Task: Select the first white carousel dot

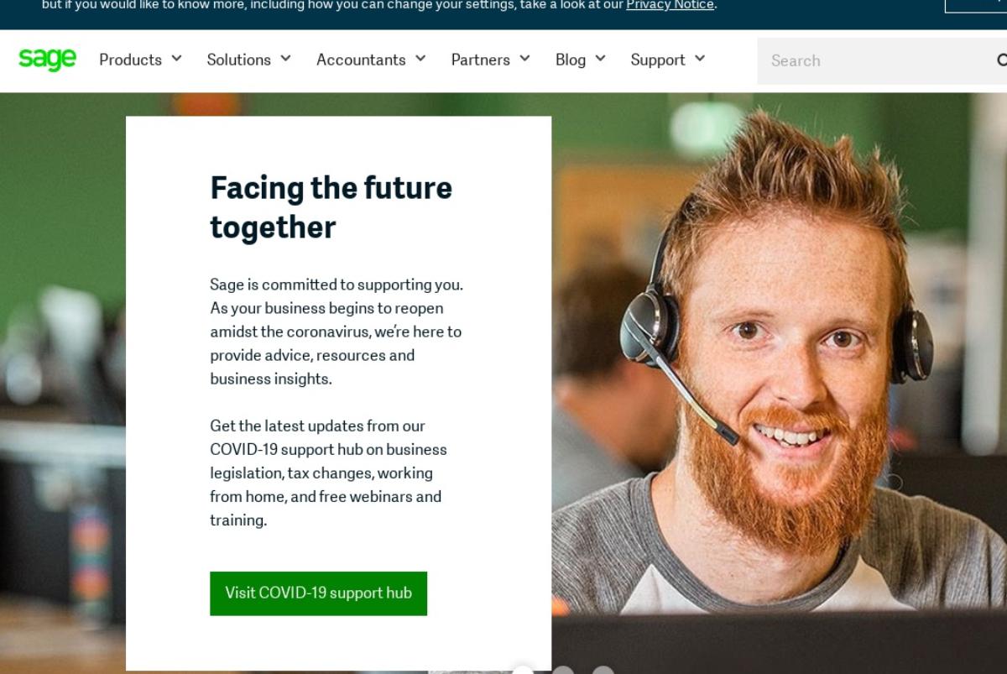Action: pyautogui.click(x=523, y=670)
